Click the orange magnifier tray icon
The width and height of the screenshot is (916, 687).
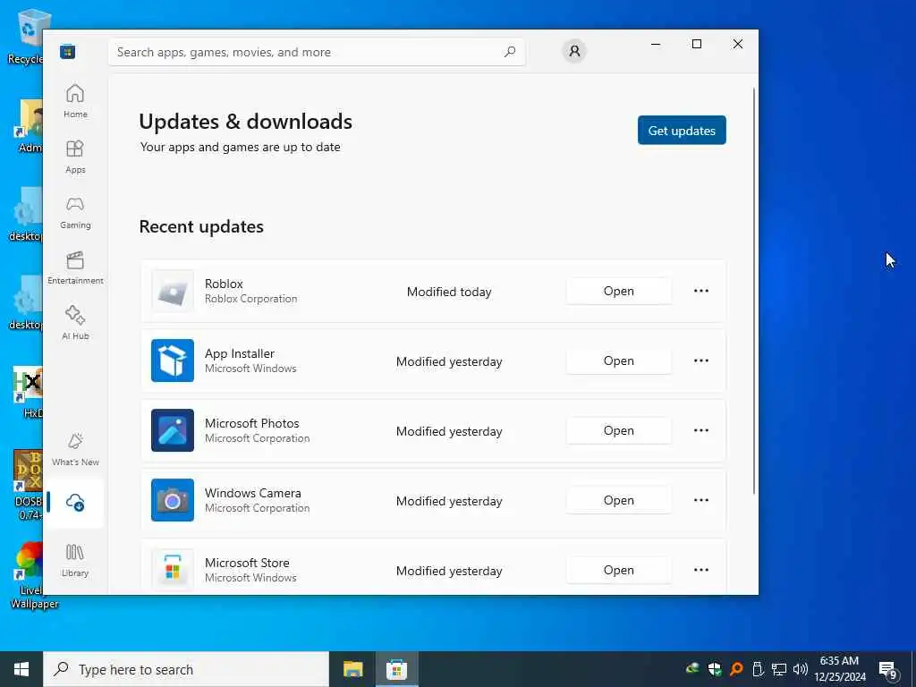(736, 669)
